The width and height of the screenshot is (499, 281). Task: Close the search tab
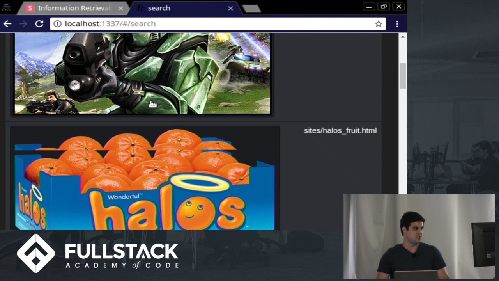tap(230, 8)
